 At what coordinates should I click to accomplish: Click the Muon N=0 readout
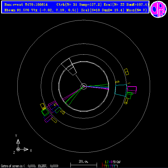(137, 10)
